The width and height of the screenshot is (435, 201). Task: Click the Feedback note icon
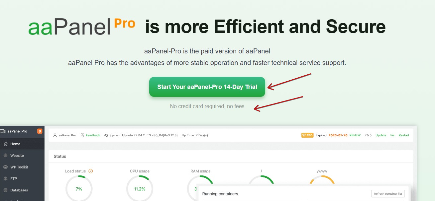[82, 135]
